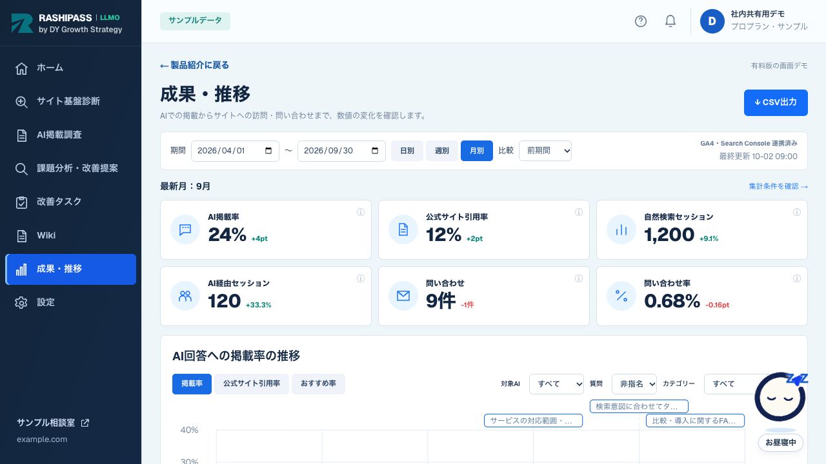
Task: Open the 対象AI dropdown
Action: coord(556,383)
